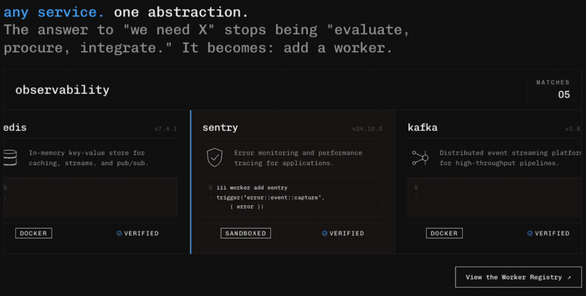Click the arrow on View the Worker Registry

pyautogui.click(x=569, y=278)
